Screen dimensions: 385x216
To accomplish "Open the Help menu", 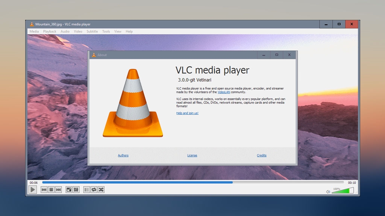I will [129, 31].
